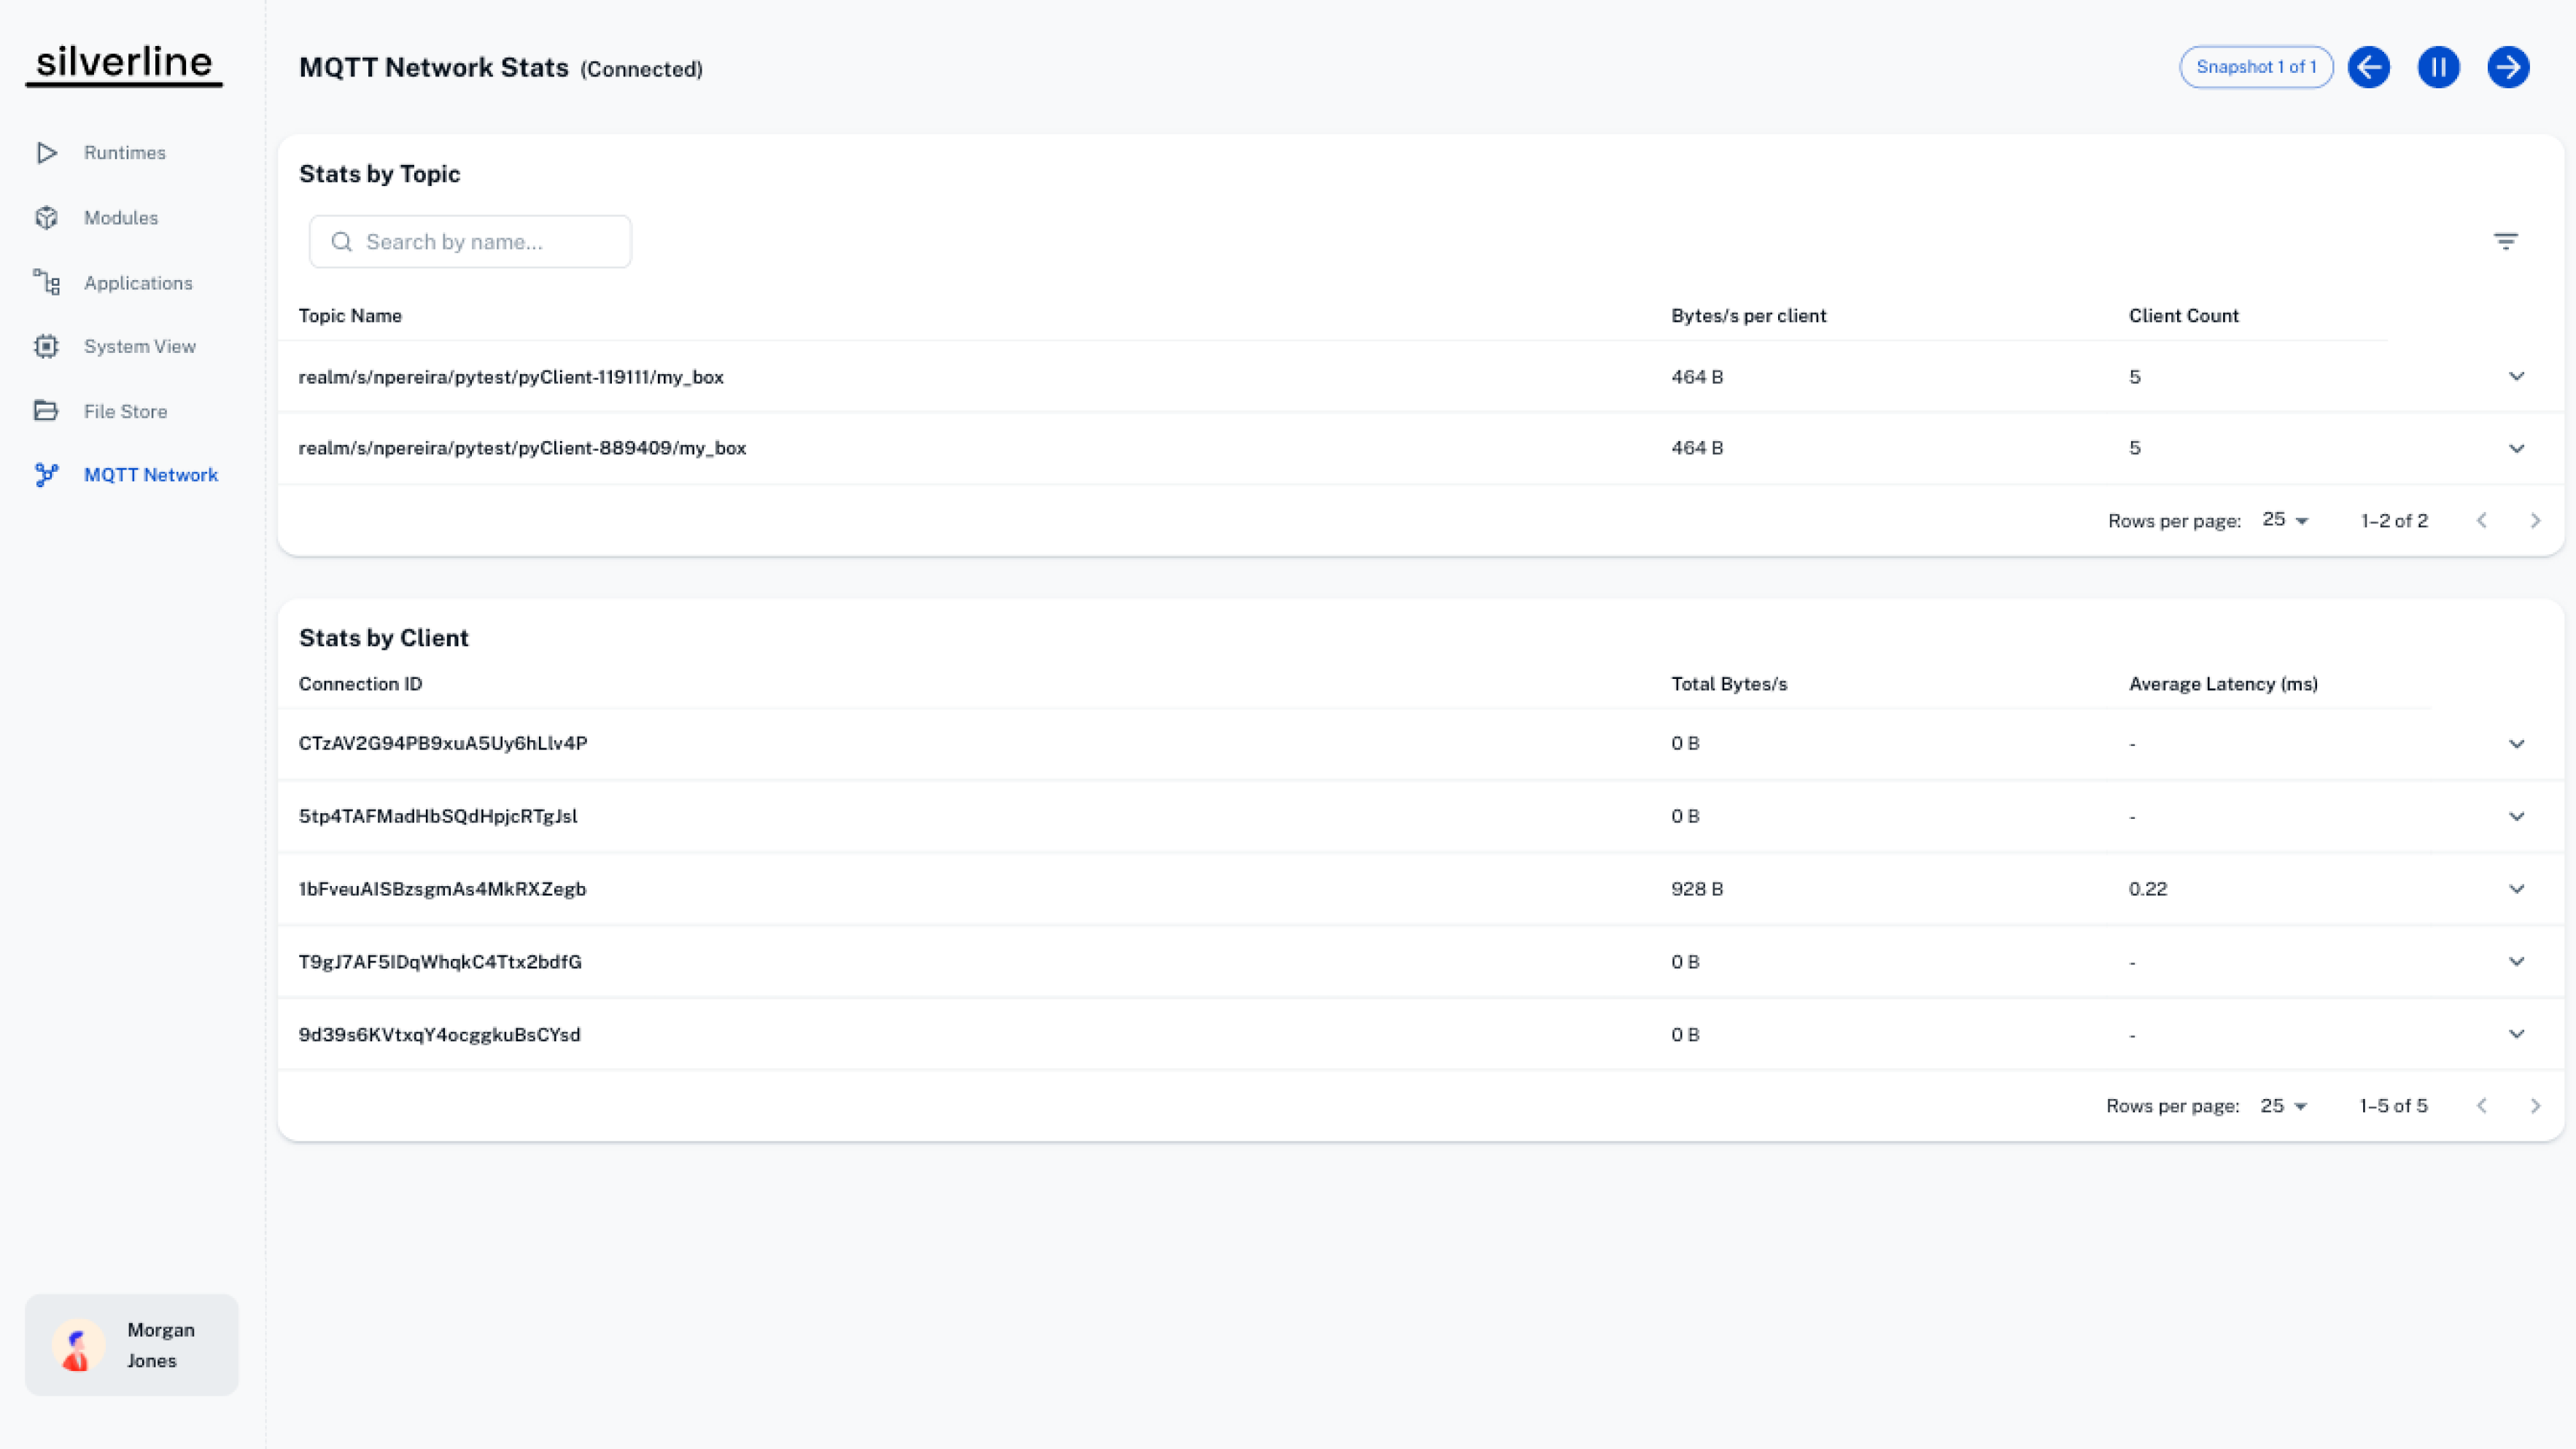Open the System View menu item

pos(139,347)
